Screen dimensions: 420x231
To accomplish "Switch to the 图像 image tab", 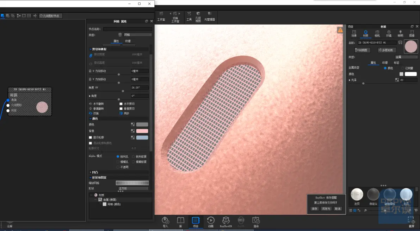I will click(412, 34).
